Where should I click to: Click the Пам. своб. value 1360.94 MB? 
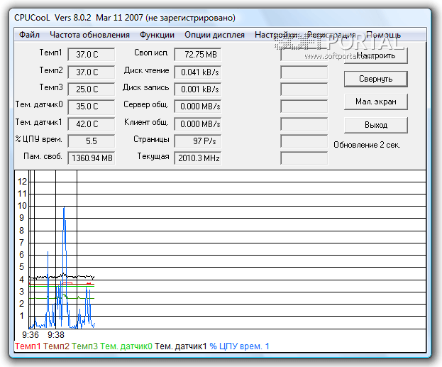pyautogui.click(x=91, y=158)
